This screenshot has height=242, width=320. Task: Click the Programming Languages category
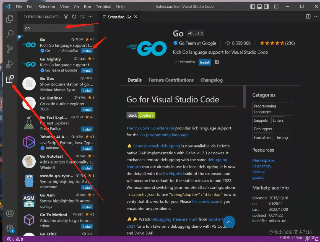point(272,109)
